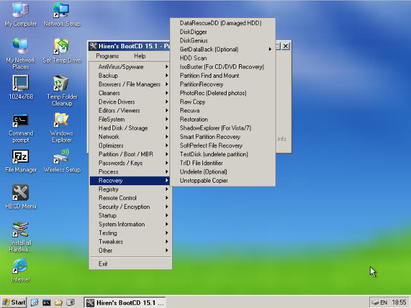The height and width of the screenshot is (308, 411).
Task: Open the Set Temp Drive icon
Action: coord(62,48)
